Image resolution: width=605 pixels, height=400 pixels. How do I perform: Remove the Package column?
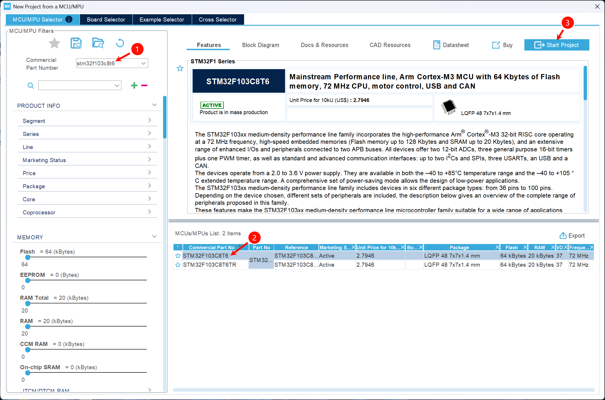(497, 247)
